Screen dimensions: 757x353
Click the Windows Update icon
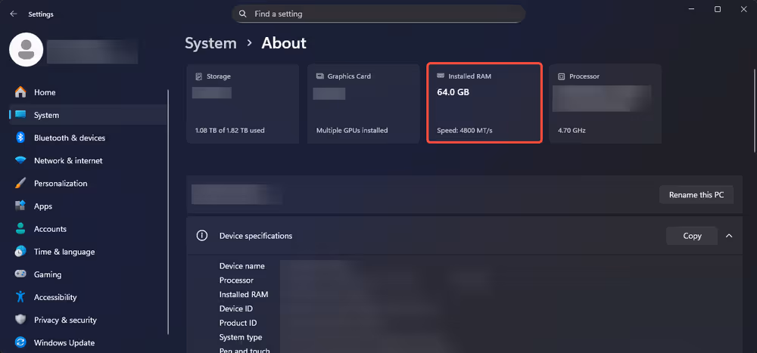coord(20,342)
